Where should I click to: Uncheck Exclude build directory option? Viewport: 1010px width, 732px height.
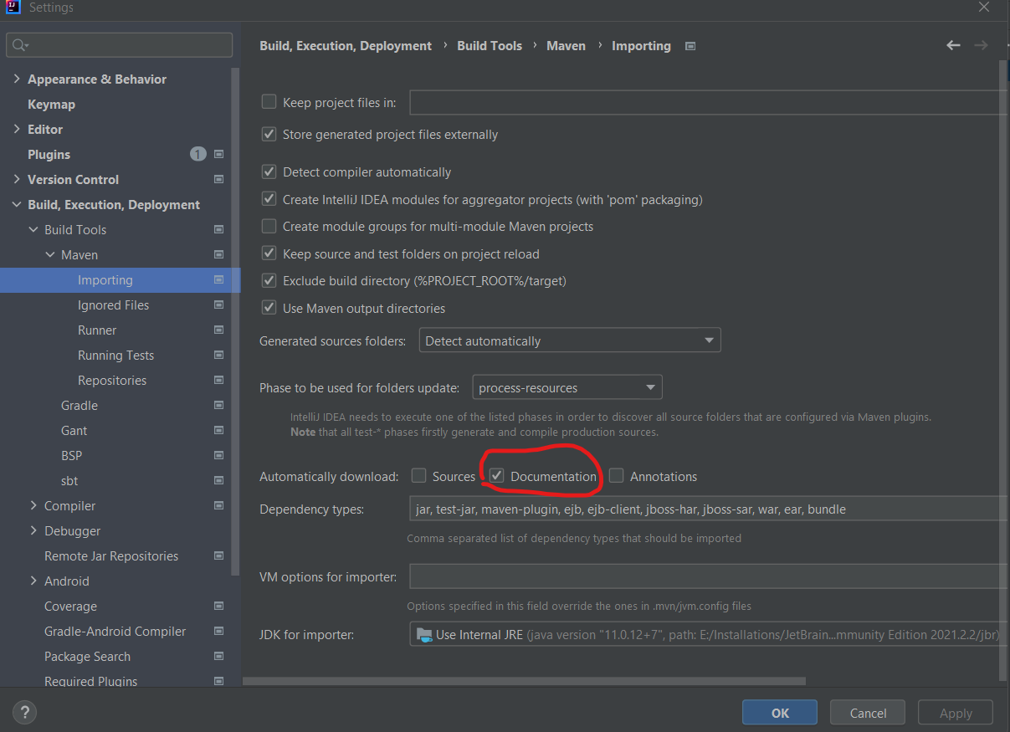269,280
